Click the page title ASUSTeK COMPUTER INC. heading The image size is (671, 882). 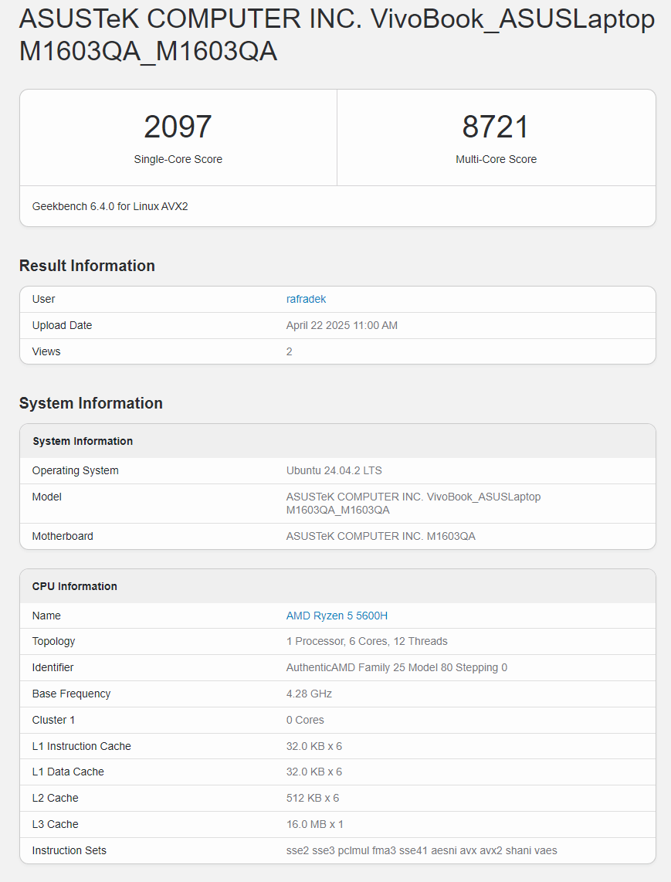(x=337, y=35)
